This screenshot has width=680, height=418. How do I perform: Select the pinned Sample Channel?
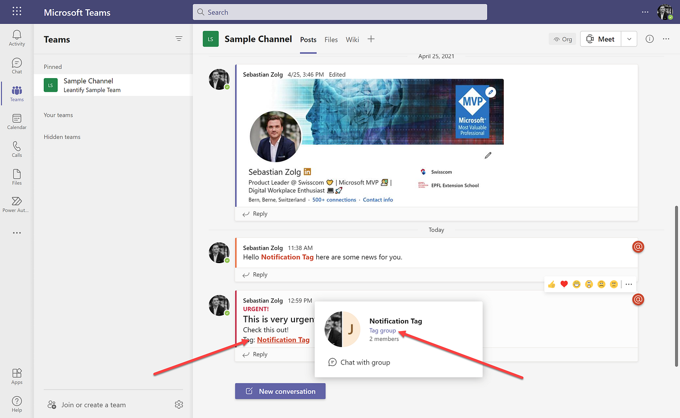(x=113, y=85)
